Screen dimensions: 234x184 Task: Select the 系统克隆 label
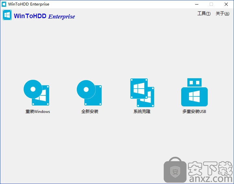coord(142,112)
